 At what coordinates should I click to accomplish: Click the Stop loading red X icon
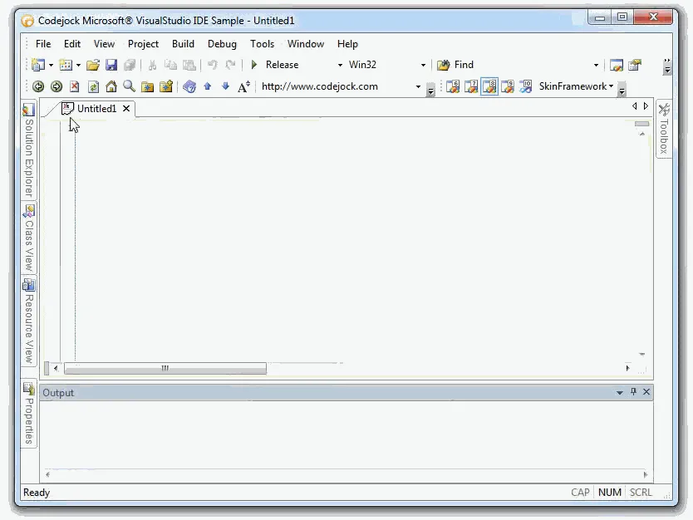[75, 86]
